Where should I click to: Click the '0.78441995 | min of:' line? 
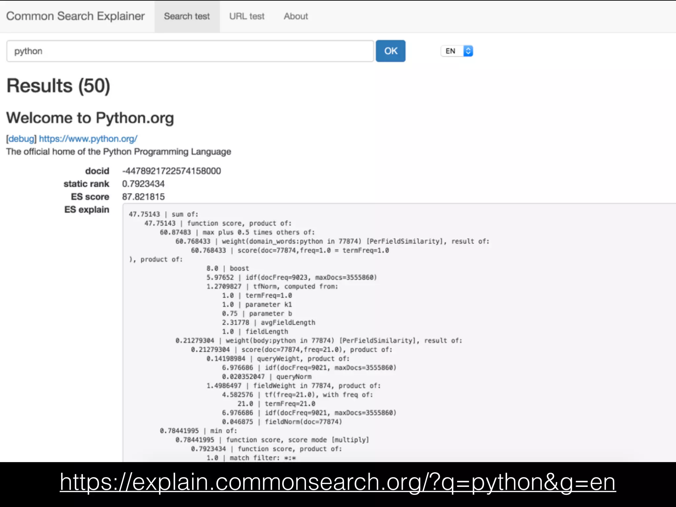(x=198, y=431)
